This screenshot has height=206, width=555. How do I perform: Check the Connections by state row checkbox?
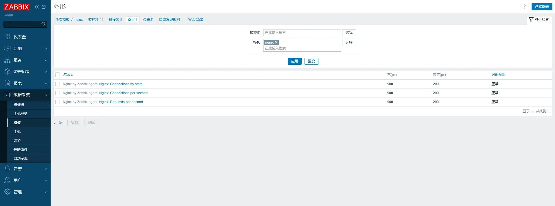tap(58, 84)
